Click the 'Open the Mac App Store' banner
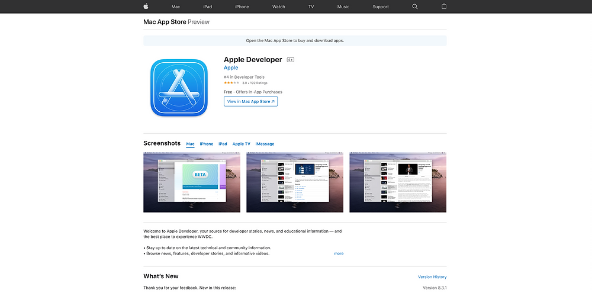Image resolution: width=592 pixels, height=293 pixels. click(x=295, y=41)
